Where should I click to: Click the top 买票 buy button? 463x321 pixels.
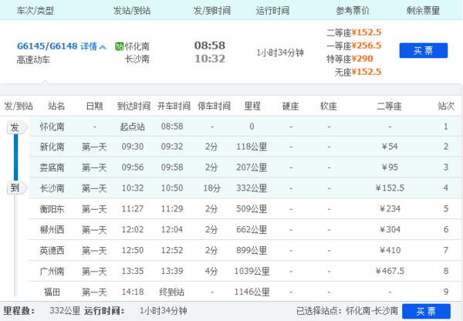point(423,51)
